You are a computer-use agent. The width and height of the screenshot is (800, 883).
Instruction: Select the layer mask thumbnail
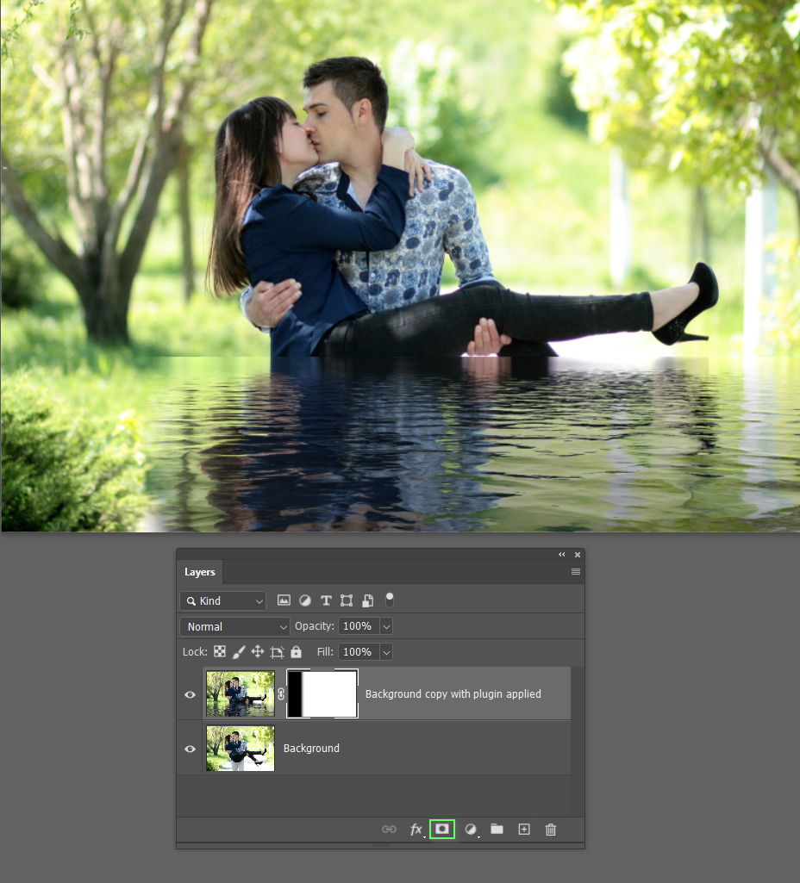coord(322,693)
